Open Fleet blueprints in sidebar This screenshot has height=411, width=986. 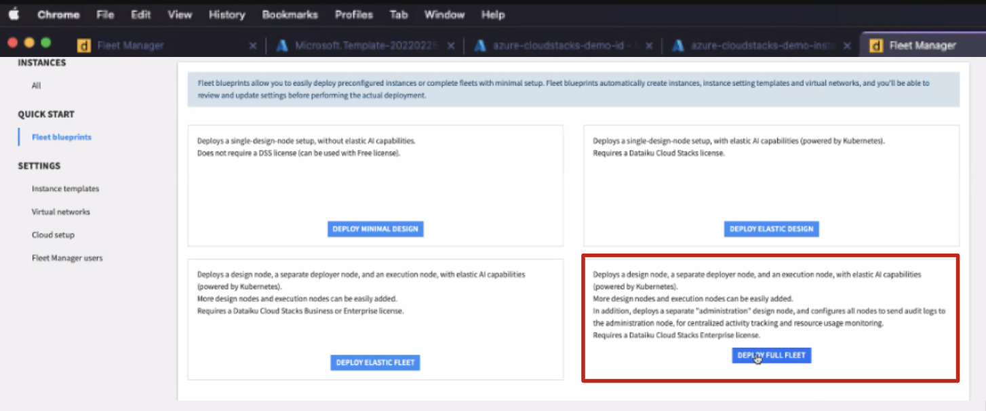pos(62,137)
